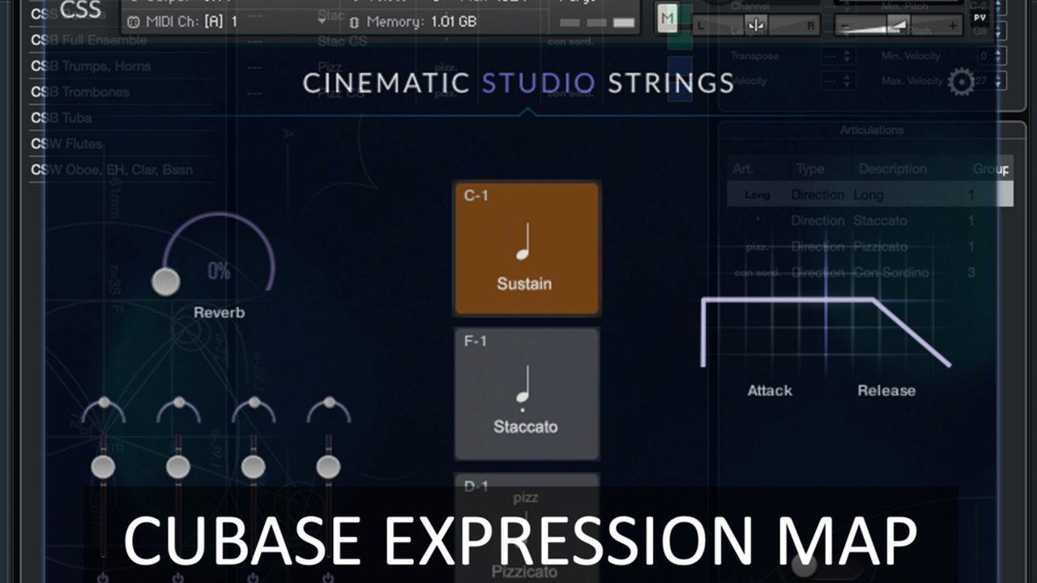Move the third mic volume fader
The image size is (1037, 583).
click(253, 466)
